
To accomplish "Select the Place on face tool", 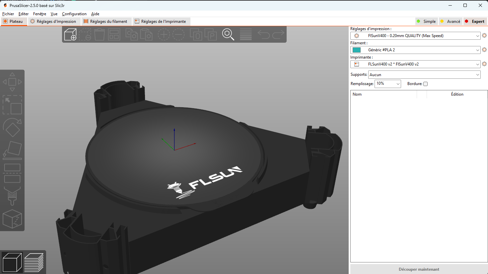I will pos(12,150).
